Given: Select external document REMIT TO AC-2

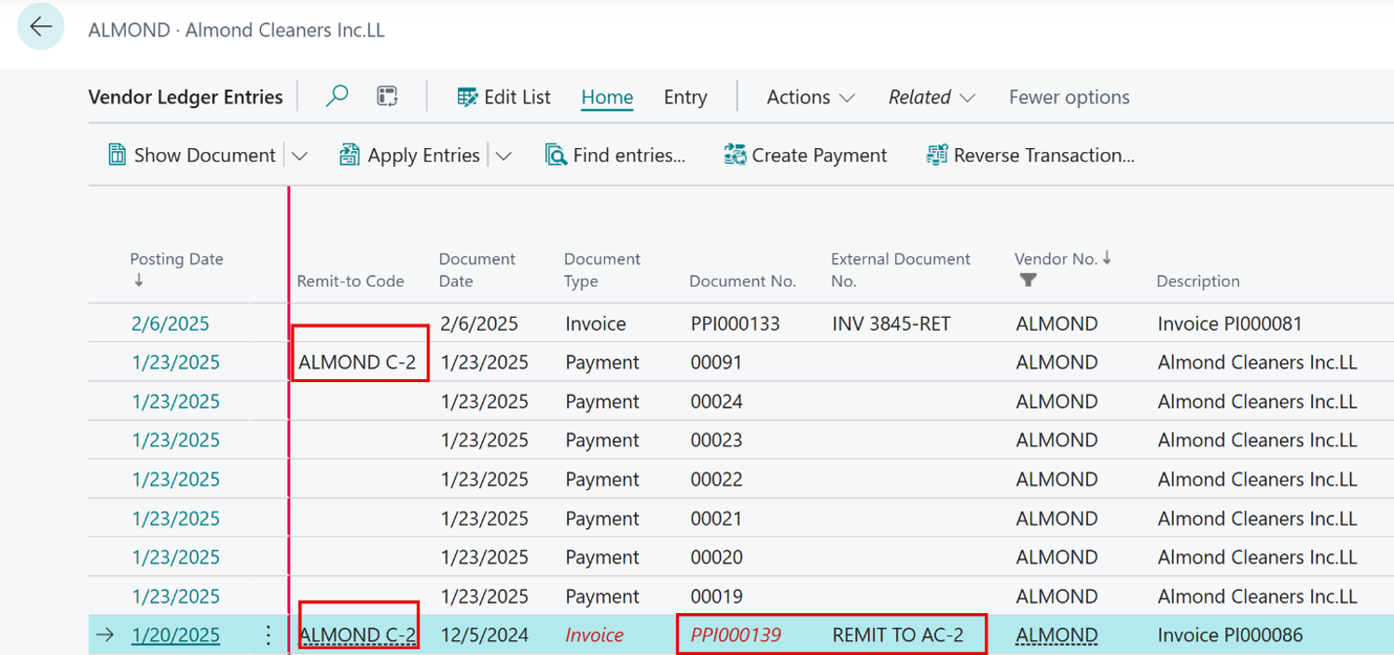Looking at the screenshot, I should point(898,635).
